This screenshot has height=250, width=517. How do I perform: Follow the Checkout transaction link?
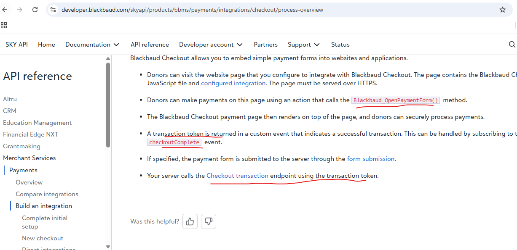(237, 176)
